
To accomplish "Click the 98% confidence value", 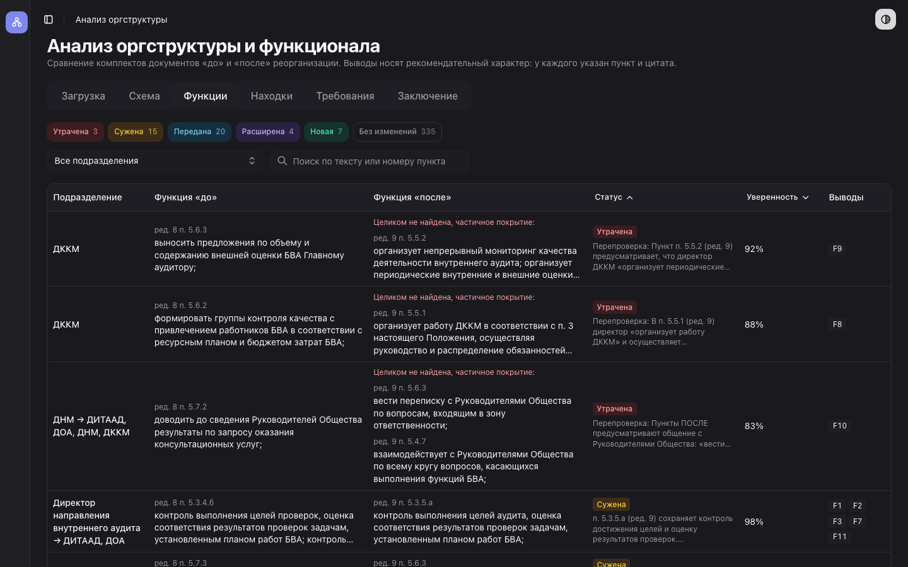I will pyautogui.click(x=754, y=522).
